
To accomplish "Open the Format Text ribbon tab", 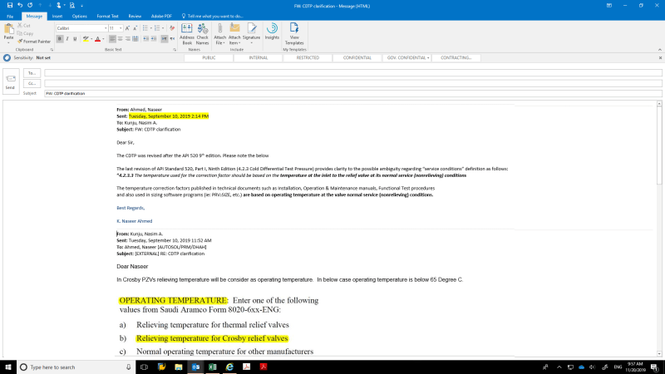I will point(107,16).
